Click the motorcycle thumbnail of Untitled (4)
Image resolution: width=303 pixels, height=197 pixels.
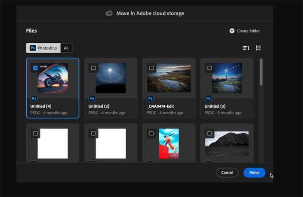53,78
